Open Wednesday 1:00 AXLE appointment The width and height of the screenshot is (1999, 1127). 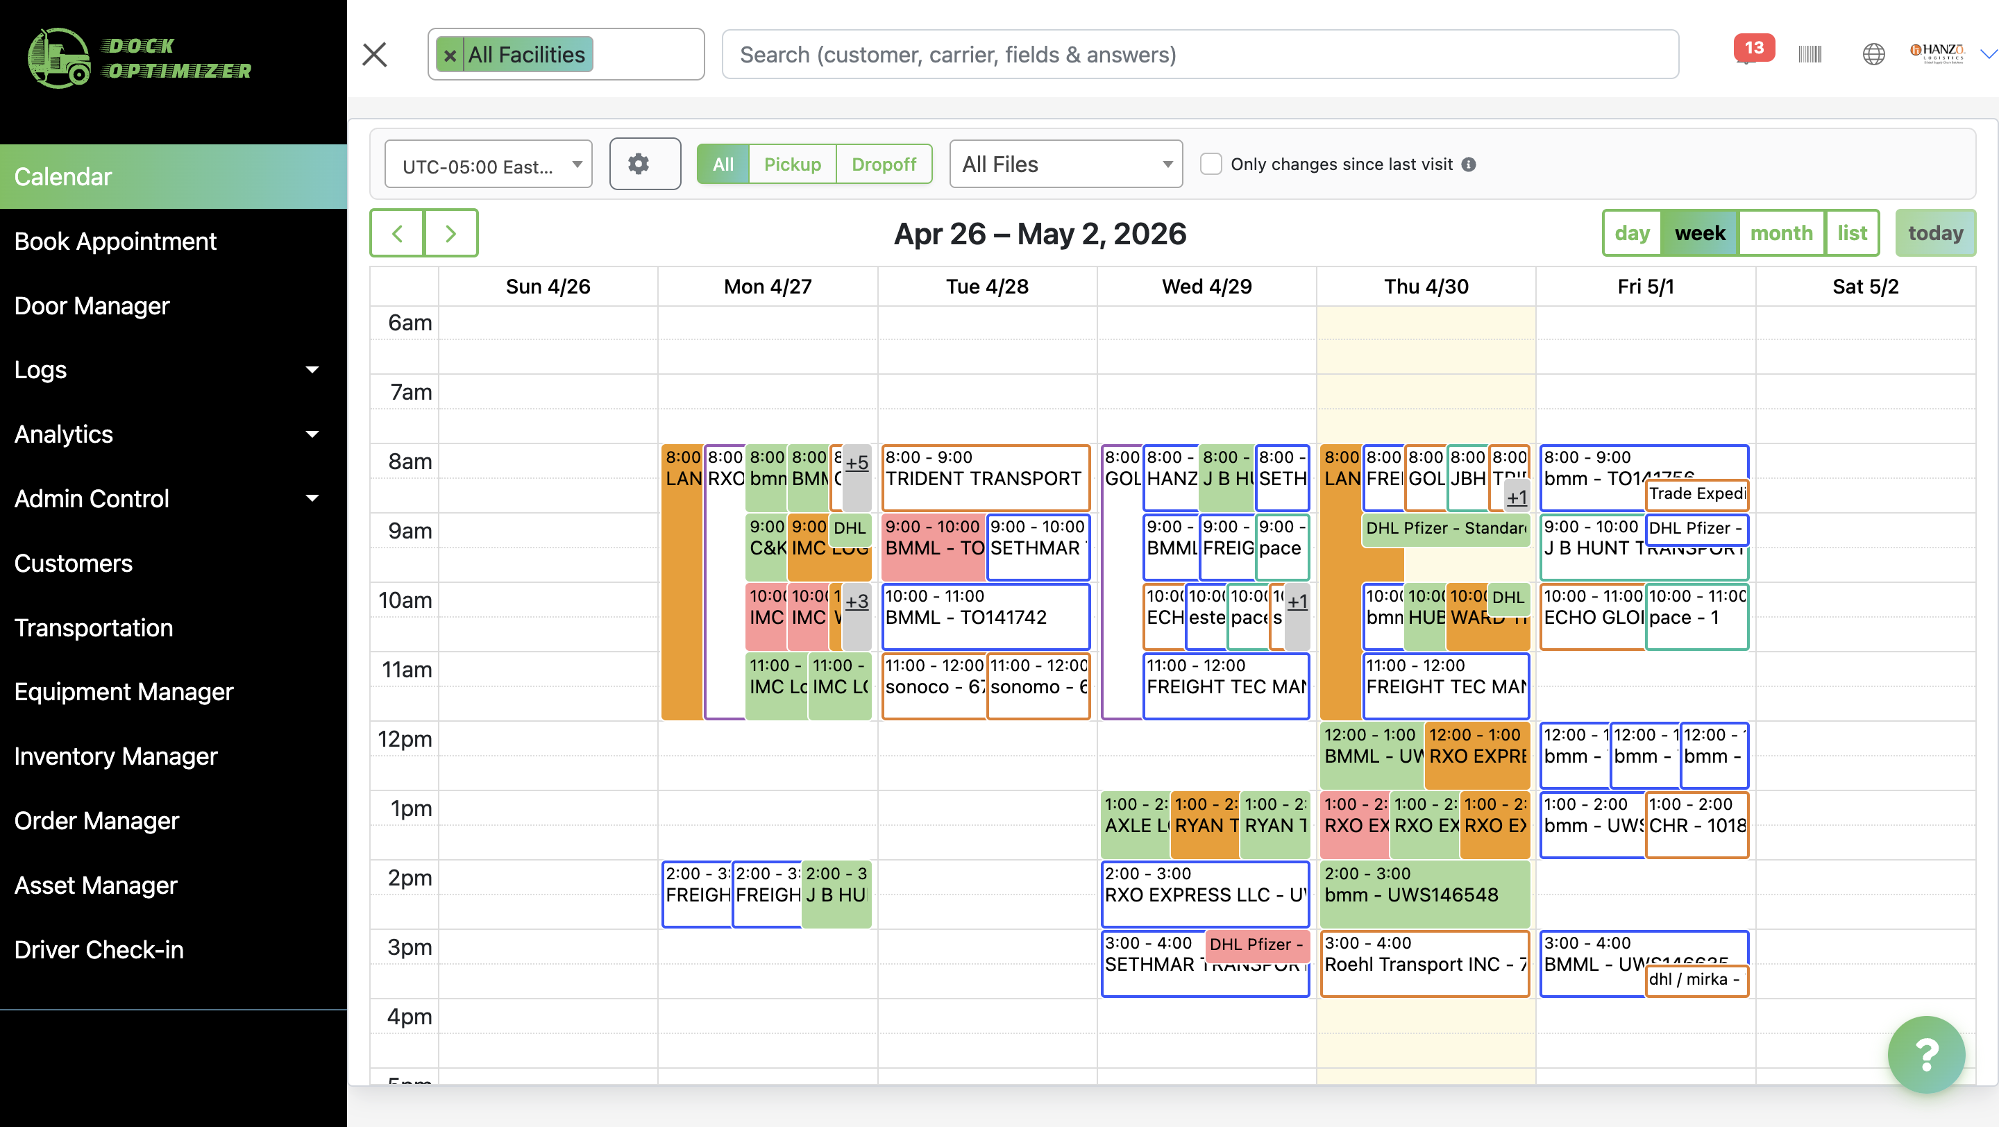click(x=1136, y=824)
